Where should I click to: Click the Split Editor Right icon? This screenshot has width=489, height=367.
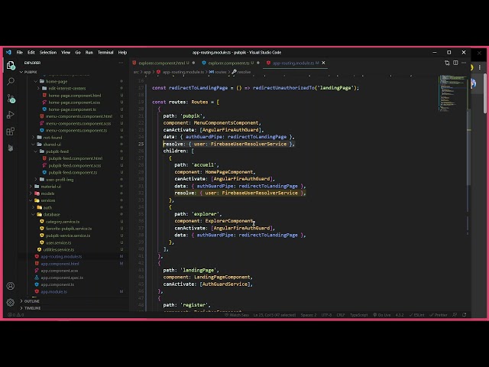tap(455, 63)
